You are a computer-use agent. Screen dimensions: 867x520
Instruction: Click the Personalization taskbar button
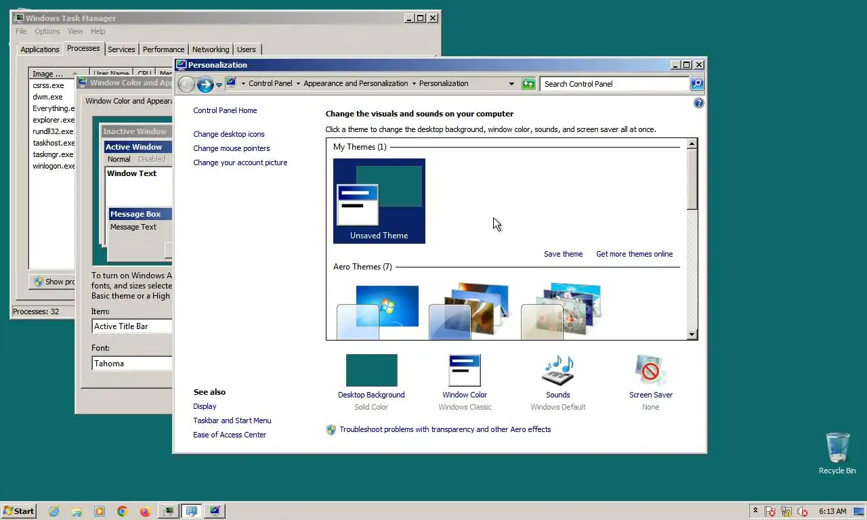click(192, 511)
